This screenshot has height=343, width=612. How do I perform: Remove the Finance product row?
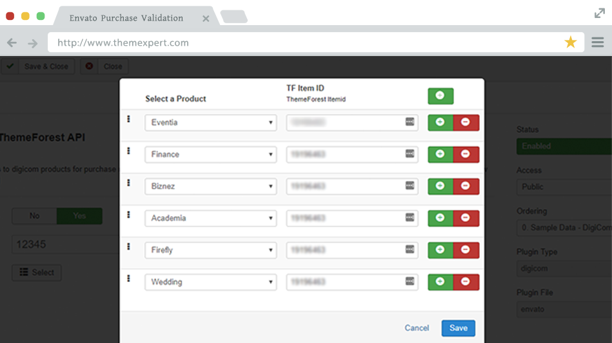click(x=466, y=154)
